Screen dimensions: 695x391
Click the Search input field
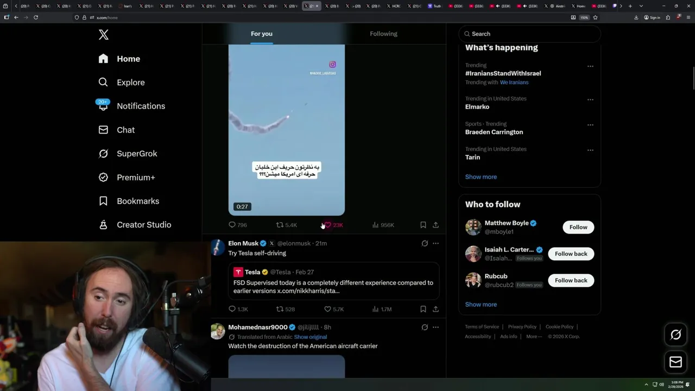(x=529, y=34)
